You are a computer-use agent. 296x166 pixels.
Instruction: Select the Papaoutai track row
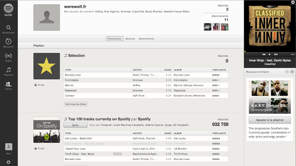(146, 90)
